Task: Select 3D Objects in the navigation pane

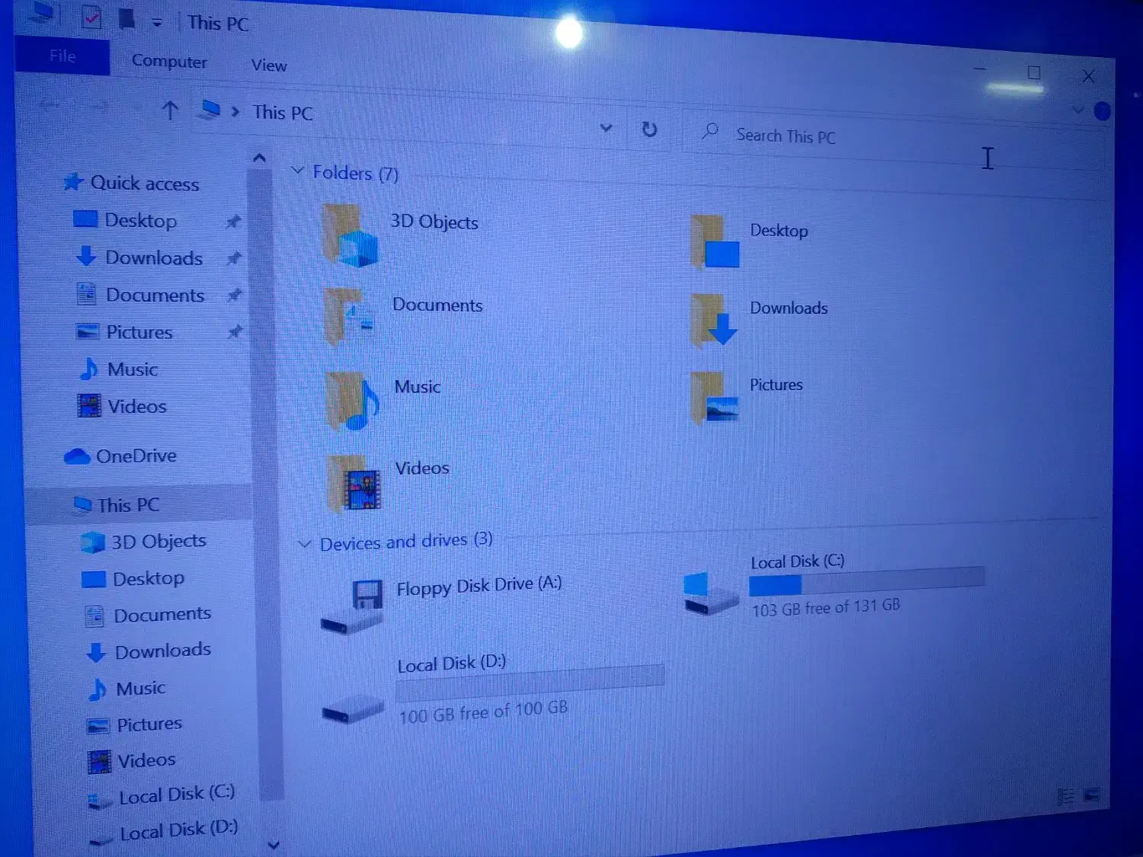Action: point(159,541)
